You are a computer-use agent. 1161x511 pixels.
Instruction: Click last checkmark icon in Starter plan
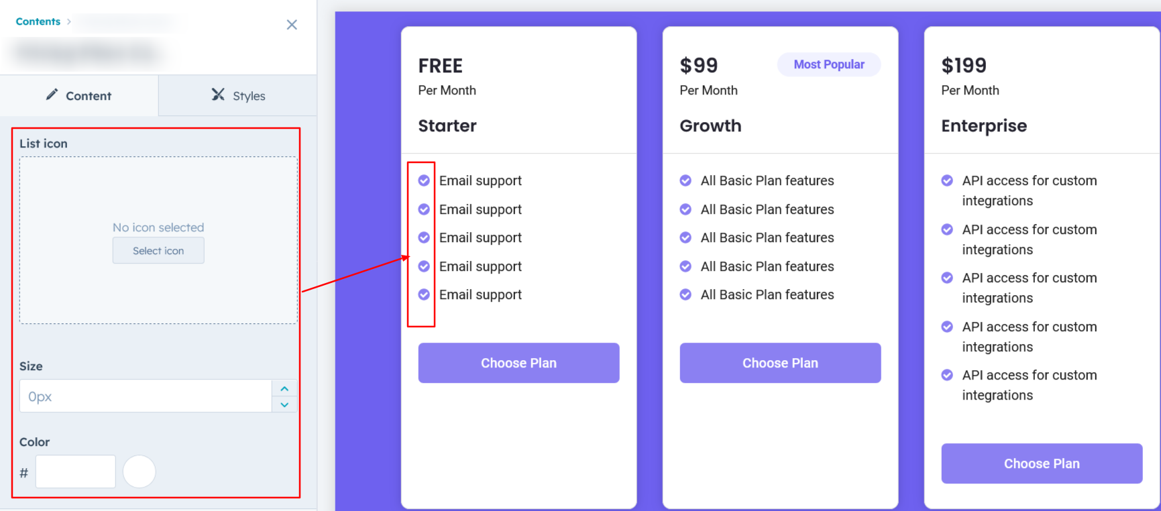(424, 294)
